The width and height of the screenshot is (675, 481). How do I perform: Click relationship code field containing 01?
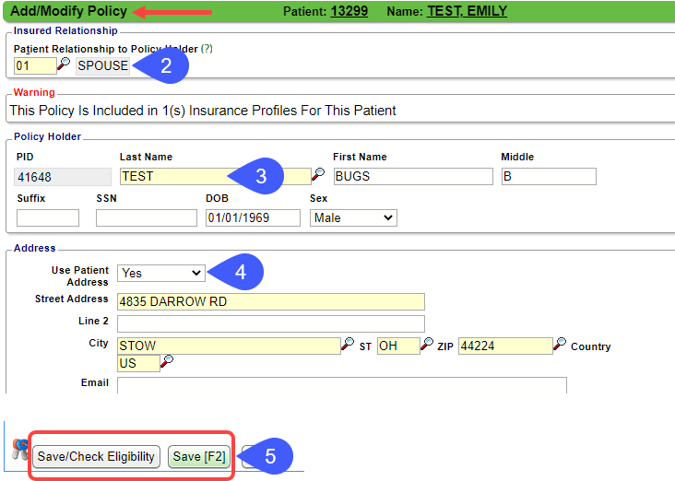coord(35,65)
